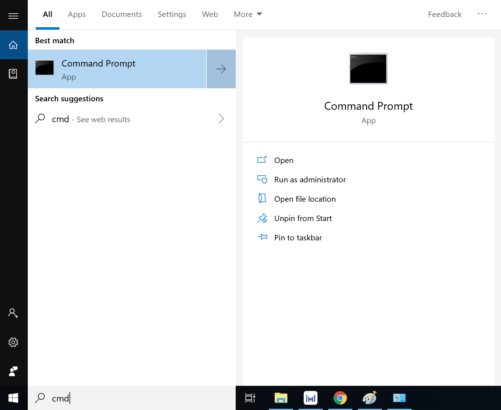
Task: Launch Google Chrome from the taskbar
Action: pos(340,398)
